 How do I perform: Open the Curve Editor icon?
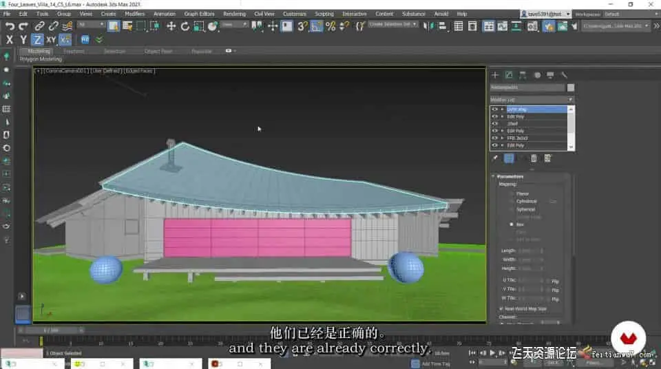tap(503, 26)
